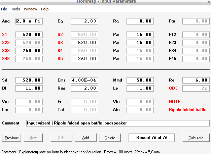Click the red OD3 label
This screenshot has height=155, width=211.
[173, 88]
